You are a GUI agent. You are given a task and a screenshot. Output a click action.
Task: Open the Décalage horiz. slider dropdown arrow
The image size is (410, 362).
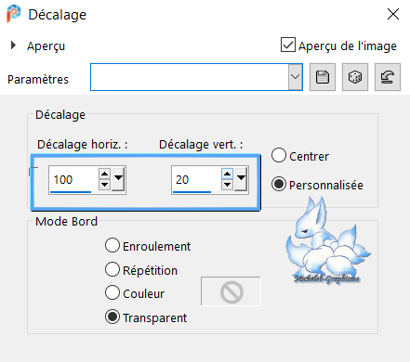[118, 179]
